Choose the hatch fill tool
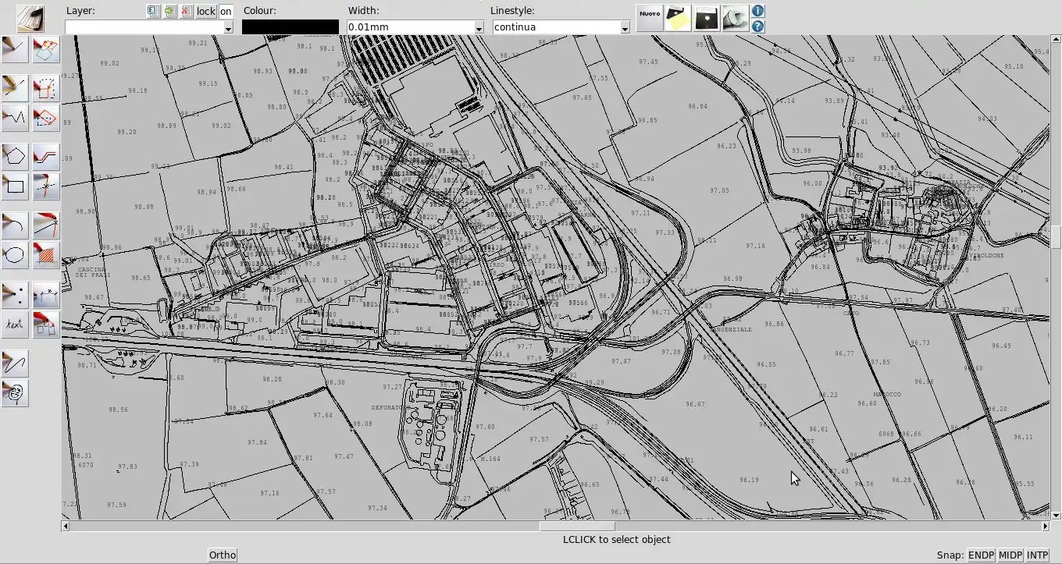 [x=46, y=254]
